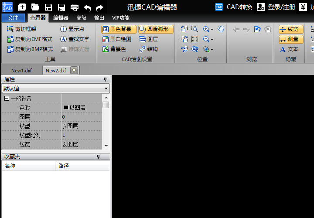Toggle 测量 display
314x218 pixels.
point(291,39)
